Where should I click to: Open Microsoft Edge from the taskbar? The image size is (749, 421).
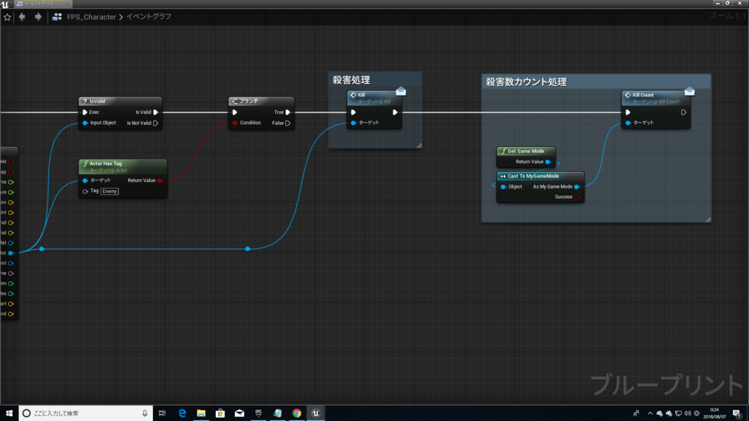coord(182,414)
